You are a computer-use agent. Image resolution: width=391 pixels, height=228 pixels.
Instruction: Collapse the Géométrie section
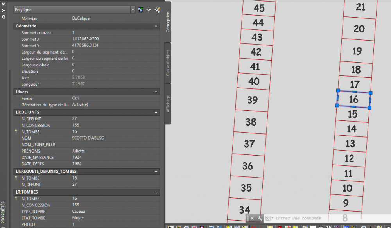pos(156,26)
